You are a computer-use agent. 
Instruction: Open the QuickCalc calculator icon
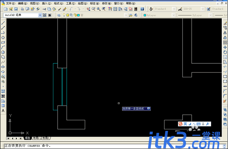pos(136,9)
